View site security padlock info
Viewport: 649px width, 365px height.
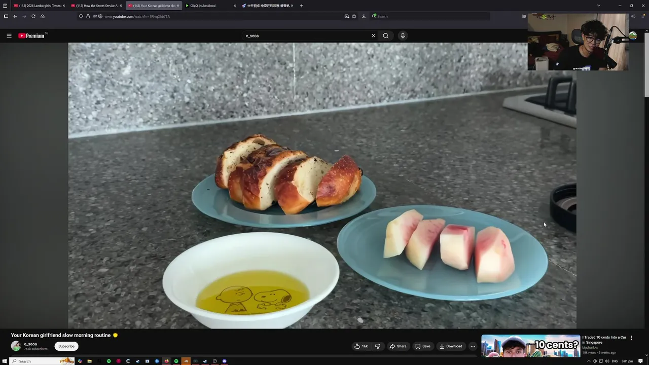[88, 16]
